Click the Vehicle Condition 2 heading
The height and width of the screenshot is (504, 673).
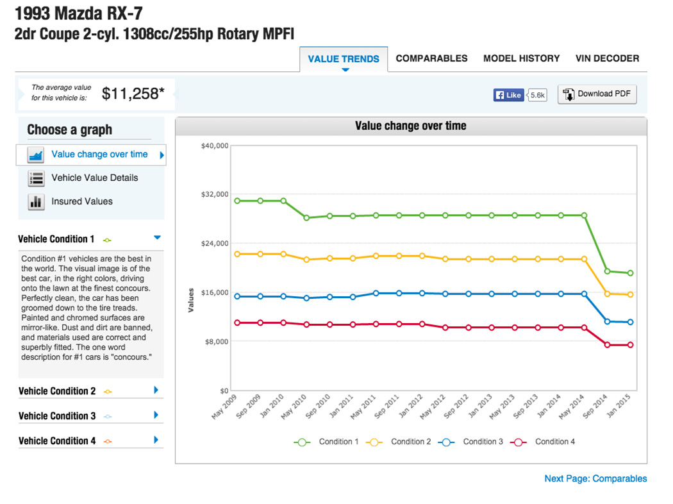click(x=57, y=391)
